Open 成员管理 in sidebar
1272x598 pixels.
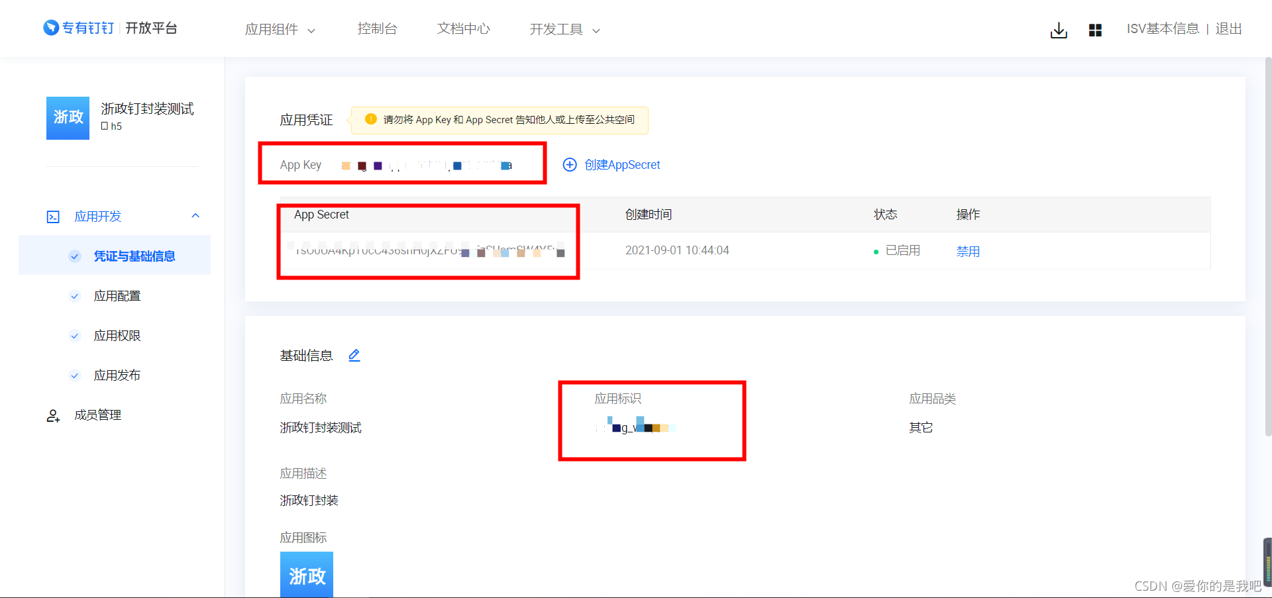(x=97, y=415)
